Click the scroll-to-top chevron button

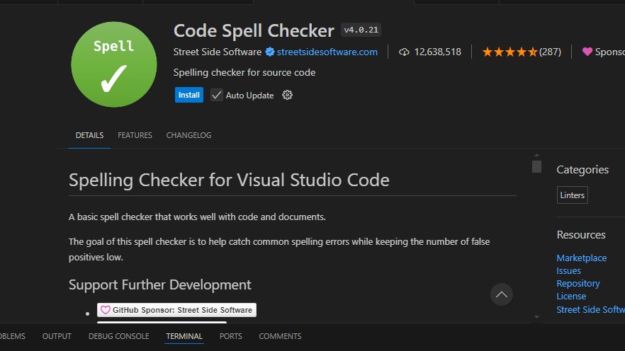pos(502,294)
